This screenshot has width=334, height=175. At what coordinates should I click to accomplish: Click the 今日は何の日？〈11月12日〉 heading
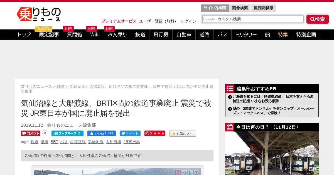click(268, 127)
